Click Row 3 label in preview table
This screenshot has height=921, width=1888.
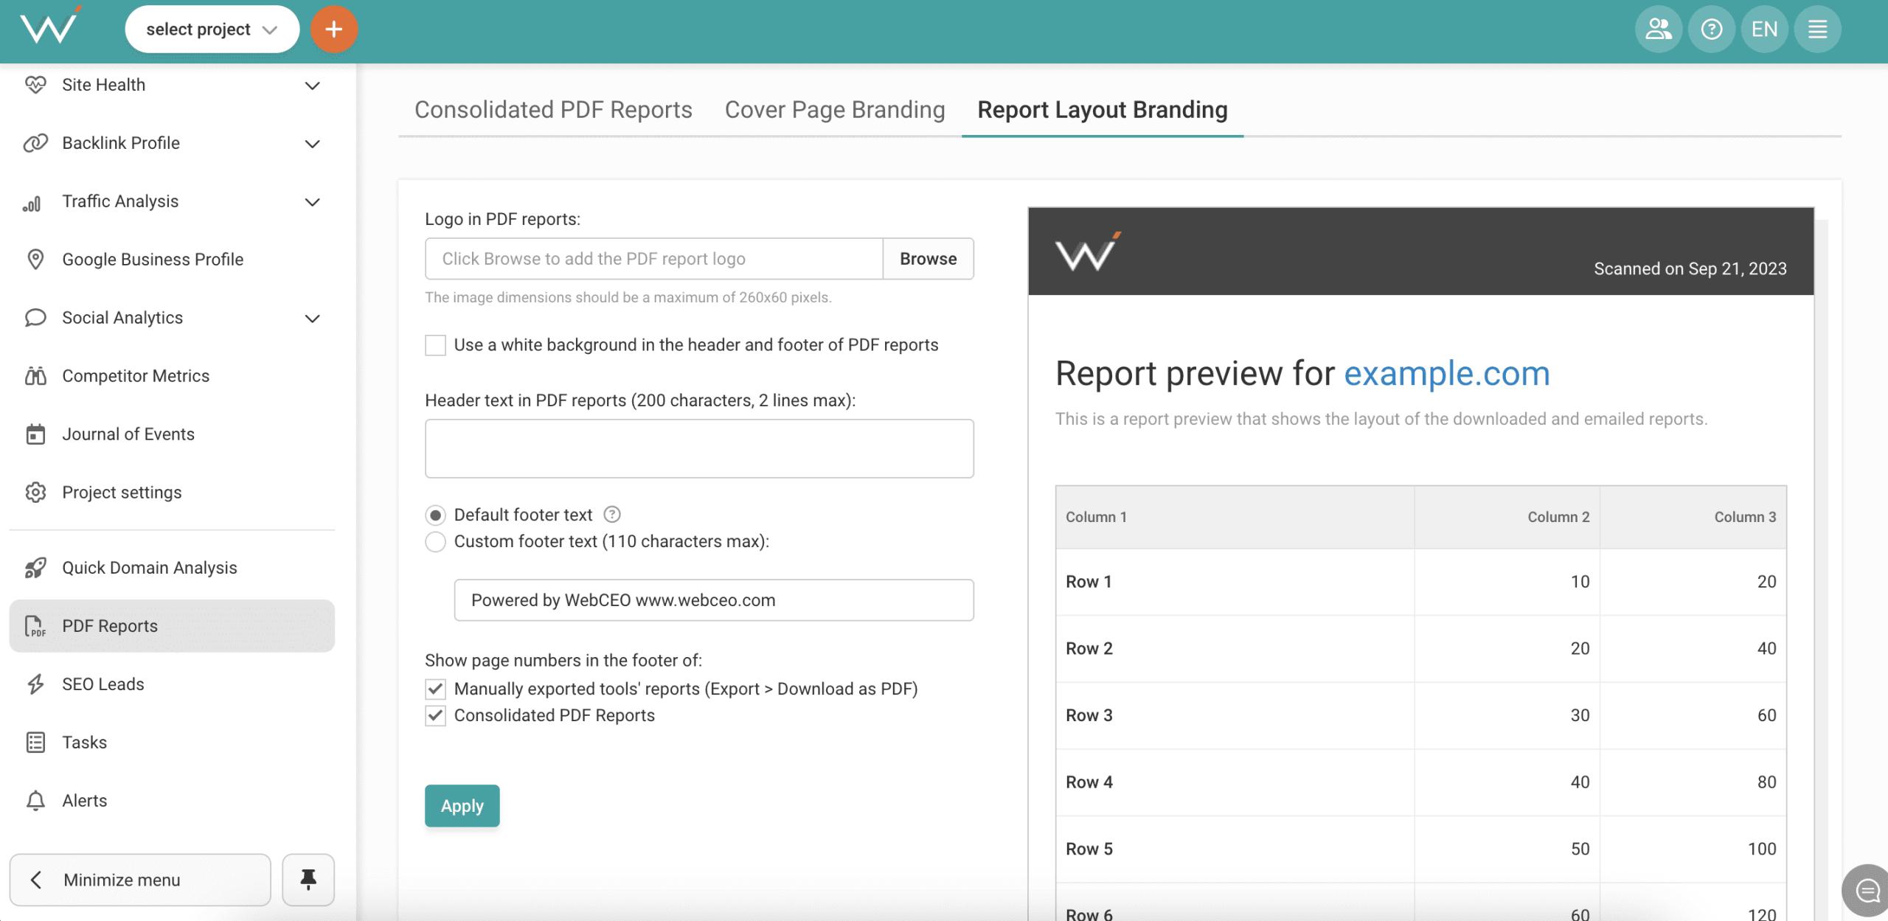(1089, 715)
